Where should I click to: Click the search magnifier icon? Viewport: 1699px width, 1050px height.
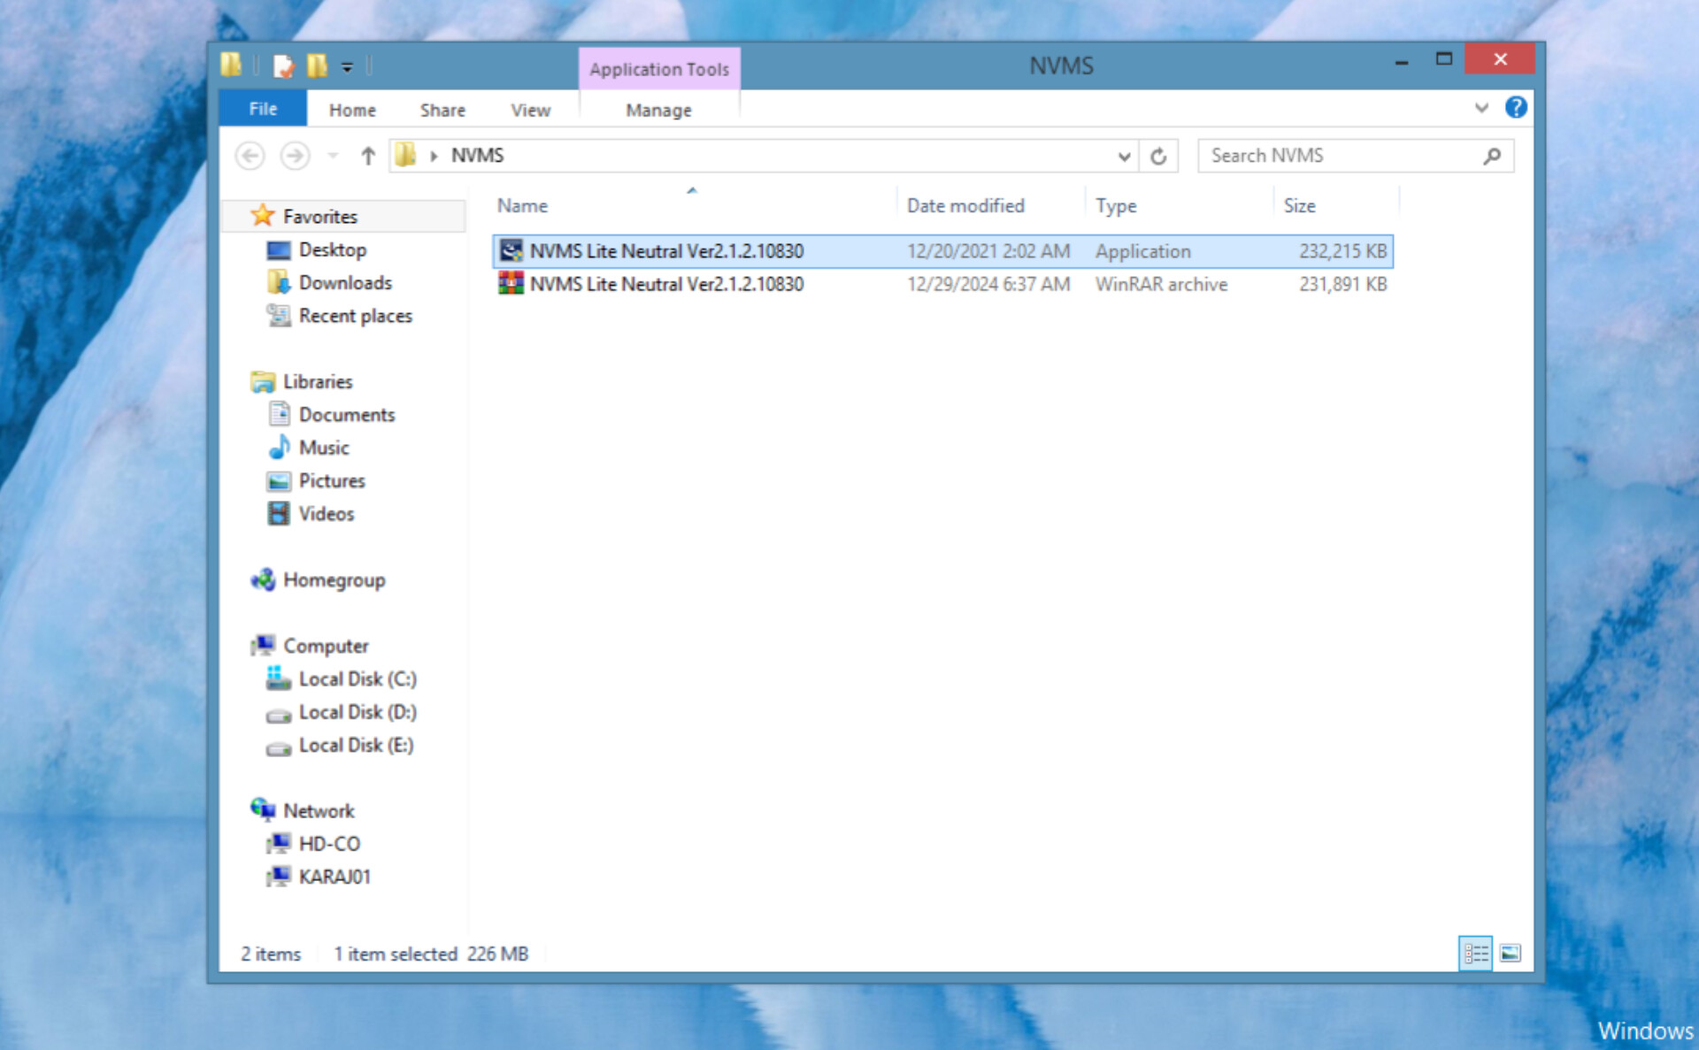[x=1492, y=157]
